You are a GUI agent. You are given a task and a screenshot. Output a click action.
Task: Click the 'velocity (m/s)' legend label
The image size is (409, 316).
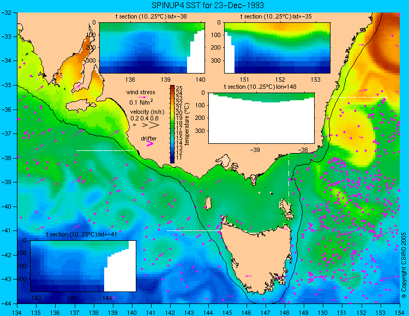(x=147, y=112)
